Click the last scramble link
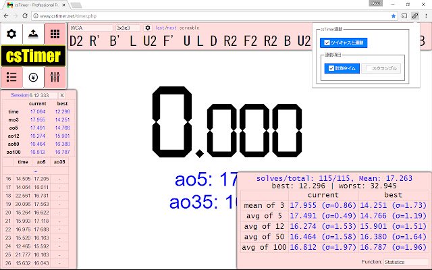This screenshot has width=432, height=270. click(160, 28)
